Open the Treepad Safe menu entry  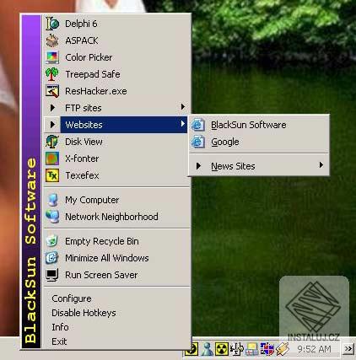click(x=116, y=74)
